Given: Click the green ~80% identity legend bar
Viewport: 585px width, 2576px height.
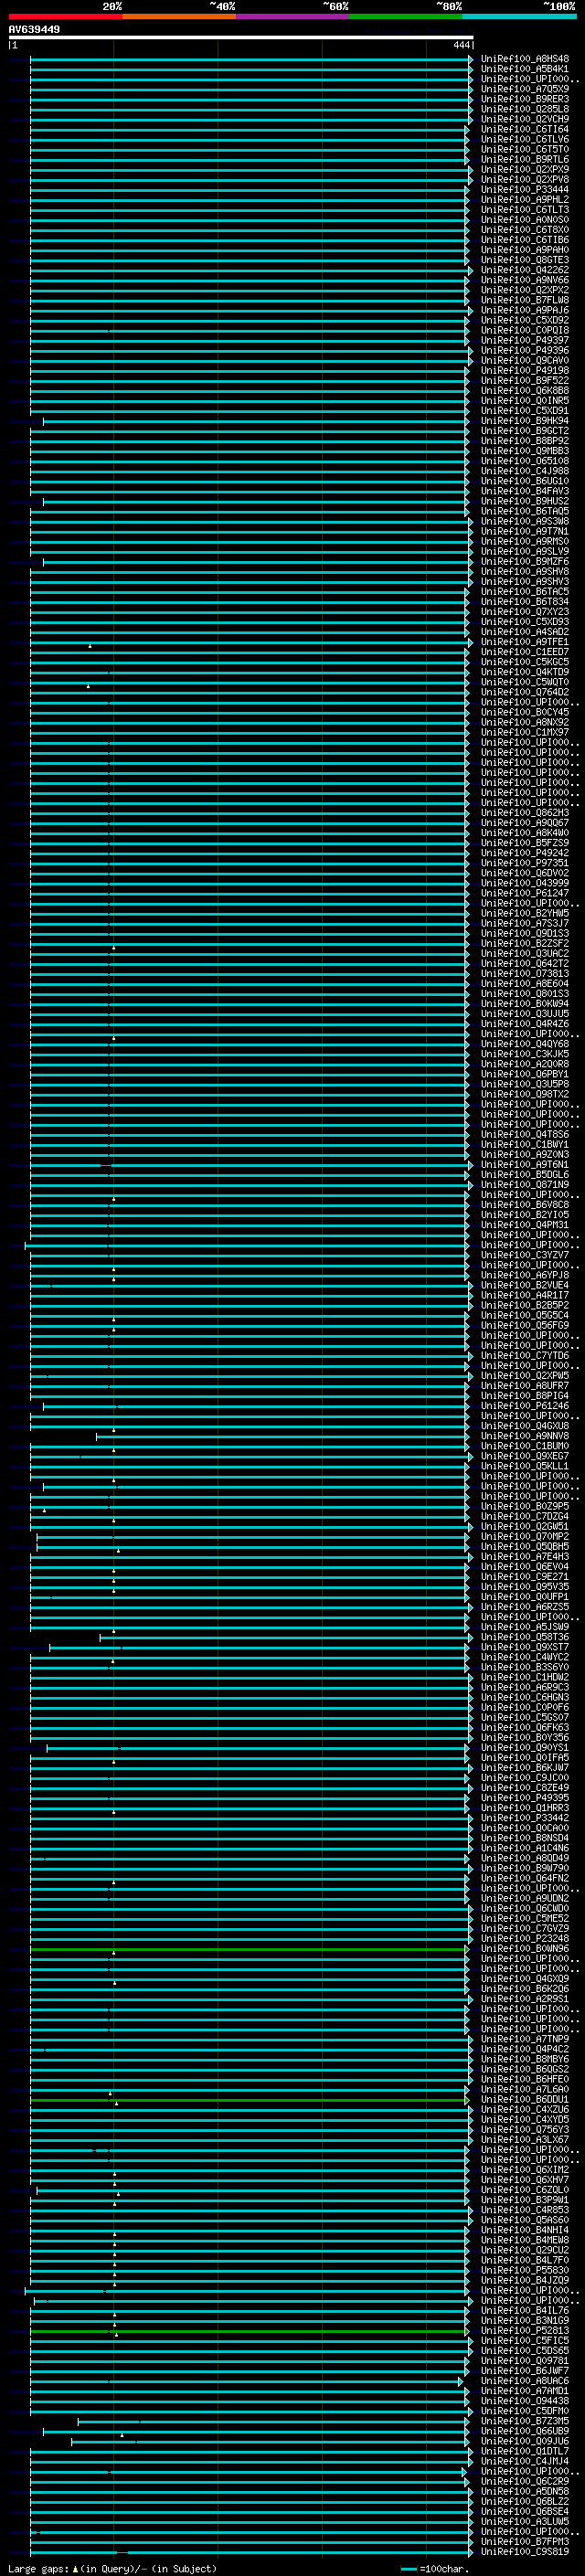Looking at the screenshot, I should [x=406, y=16].
